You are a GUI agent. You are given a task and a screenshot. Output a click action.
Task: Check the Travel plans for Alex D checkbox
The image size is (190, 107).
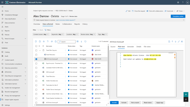[36, 85]
